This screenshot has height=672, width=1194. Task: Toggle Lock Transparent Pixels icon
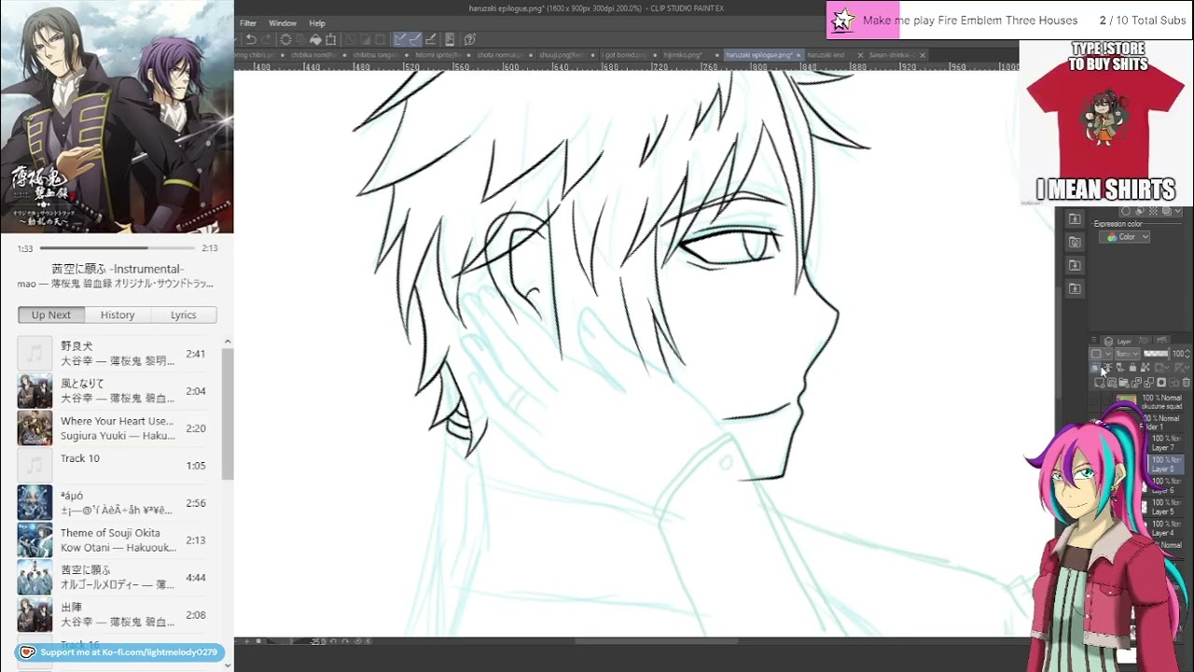pyautogui.click(x=1145, y=369)
